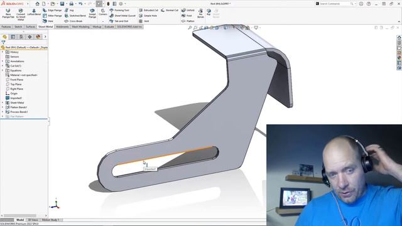Image resolution: width=402 pixels, height=226 pixels.
Task: Choose Sheet Metal Gusset tool
Action: tap(122, 16)
